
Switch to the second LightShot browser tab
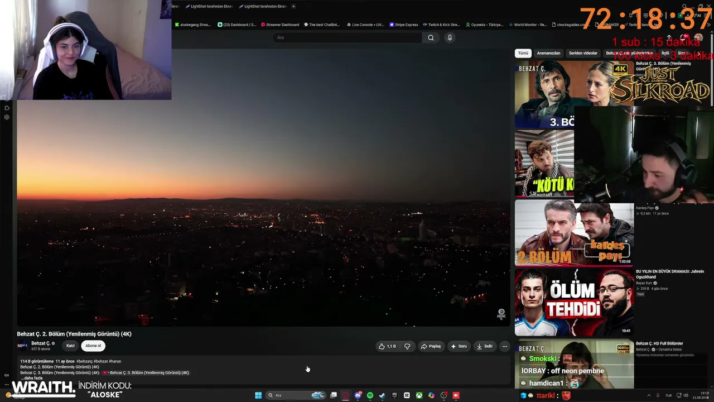(262, 6)
